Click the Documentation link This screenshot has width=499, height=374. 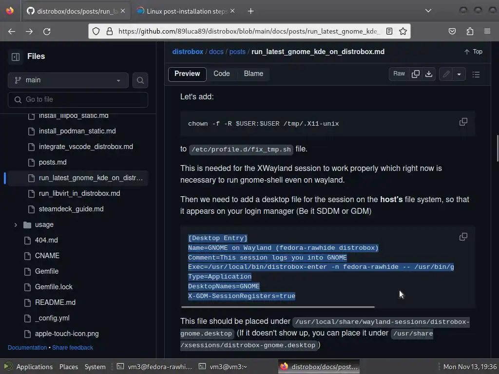[27, 348]
